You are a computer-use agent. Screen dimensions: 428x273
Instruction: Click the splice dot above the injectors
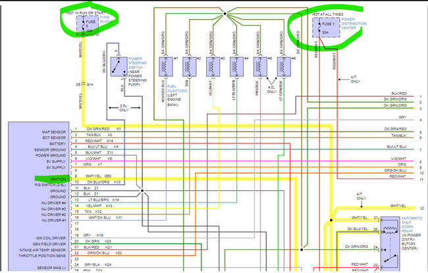click(225, 13)
